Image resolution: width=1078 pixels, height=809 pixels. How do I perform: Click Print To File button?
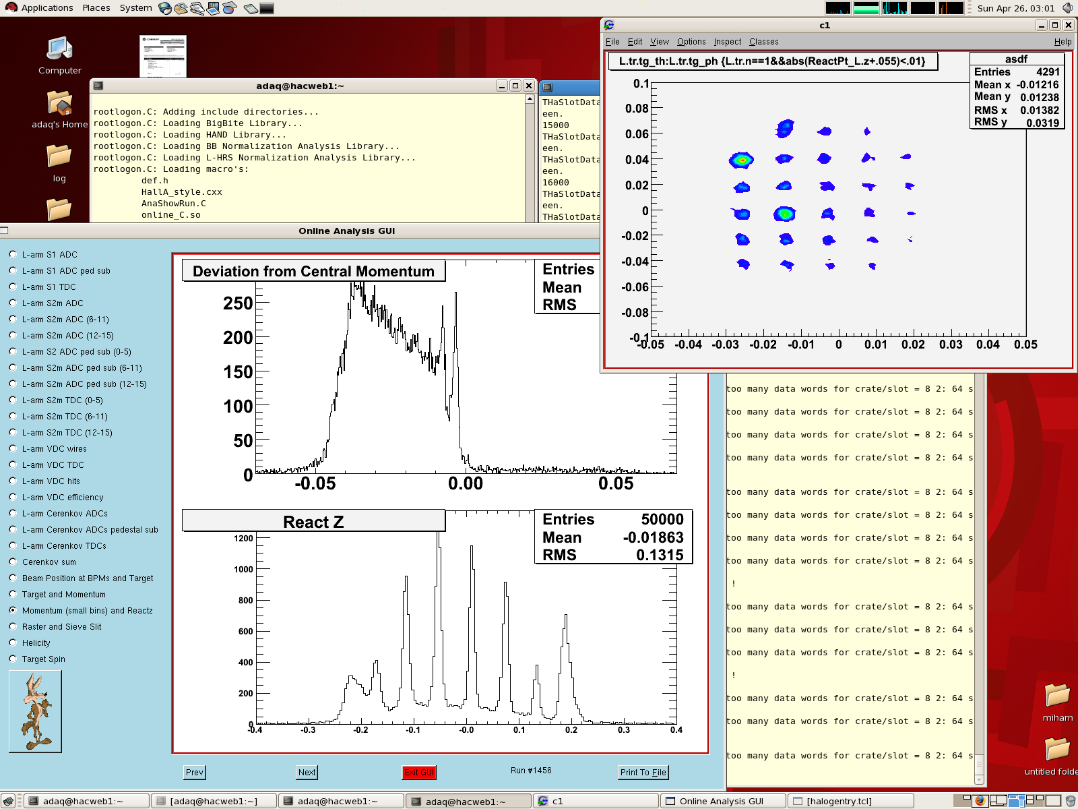tap(643, 773)
